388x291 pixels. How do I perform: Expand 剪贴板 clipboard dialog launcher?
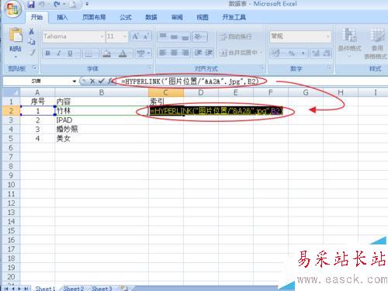coord(34,68)
